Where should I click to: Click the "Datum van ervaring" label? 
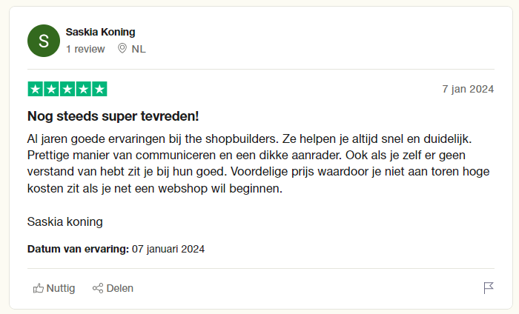(x=78, y=249)
